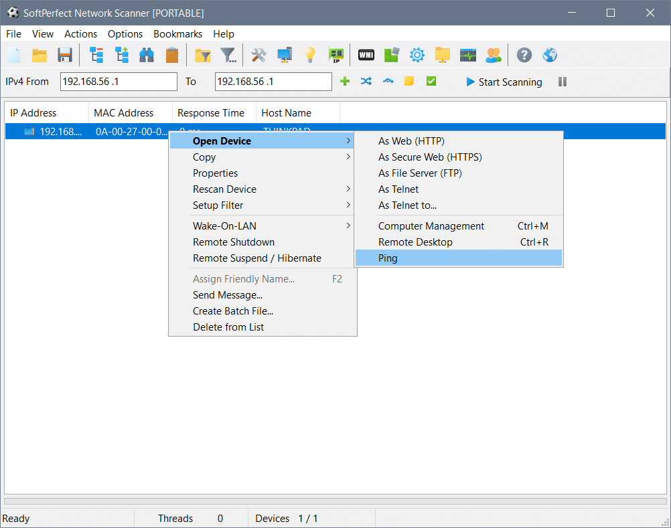Choose Remote Suspend / Hibernate

[x=262, y=258]
